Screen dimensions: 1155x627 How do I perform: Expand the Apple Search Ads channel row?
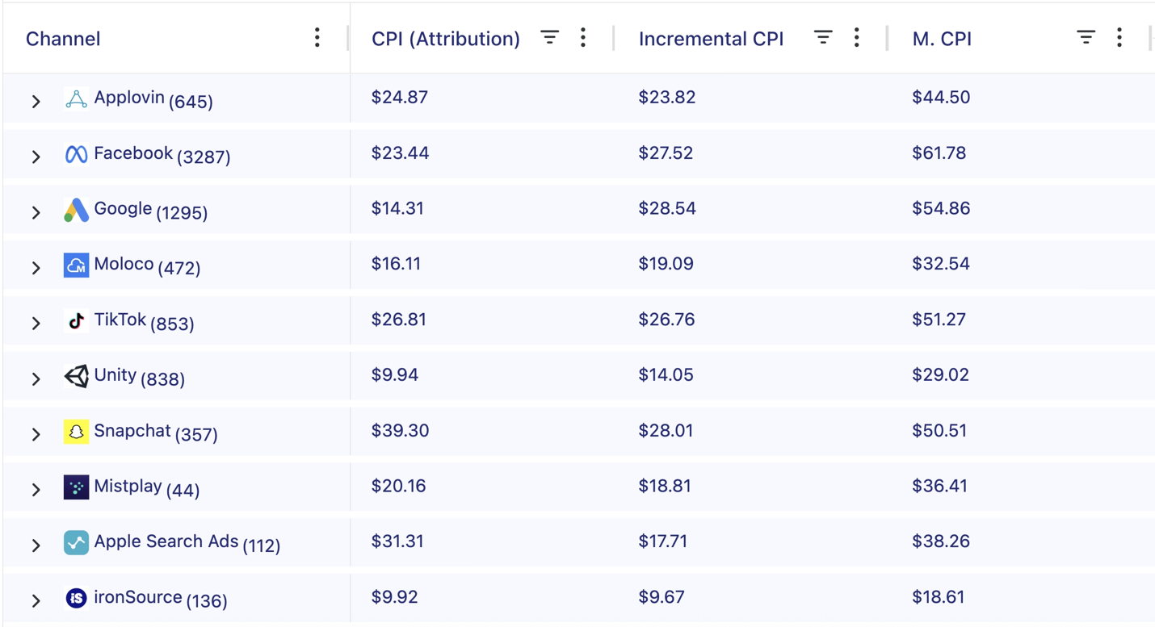pyautogui.click(x=36, y=545)
